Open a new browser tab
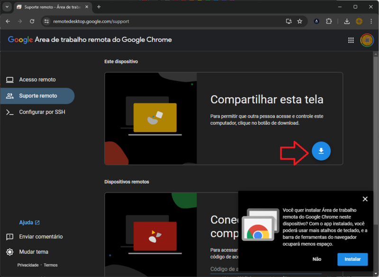Viewport: 379px width, 277px height. pyautogui.click(x=99, y=7)
